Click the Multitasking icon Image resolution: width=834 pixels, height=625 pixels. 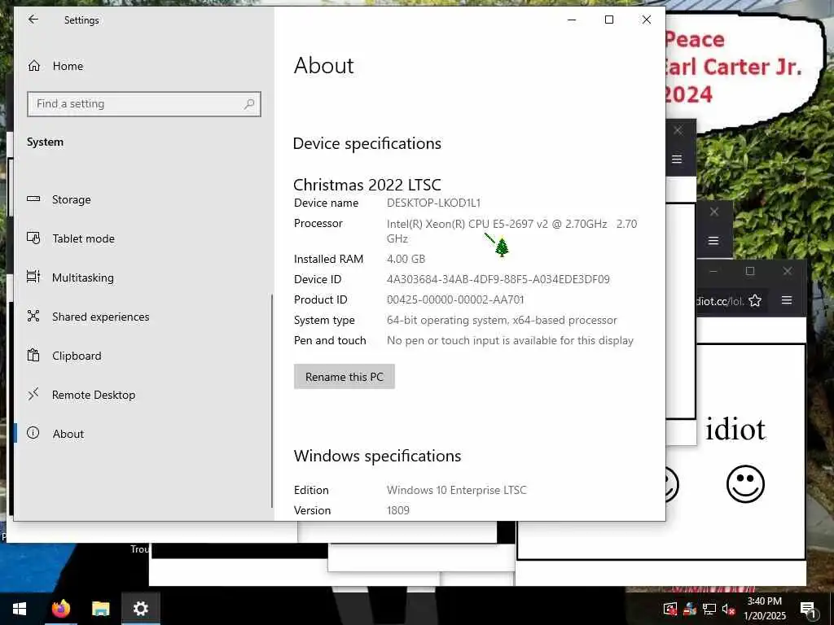pyautogui.click(x=33, y=277)
